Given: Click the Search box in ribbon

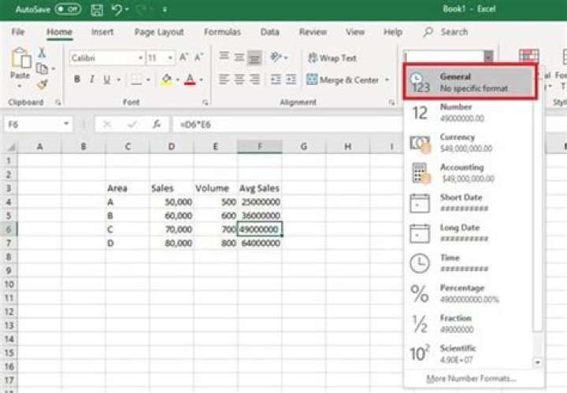Looking at the screenshot, I should [446, 32].
